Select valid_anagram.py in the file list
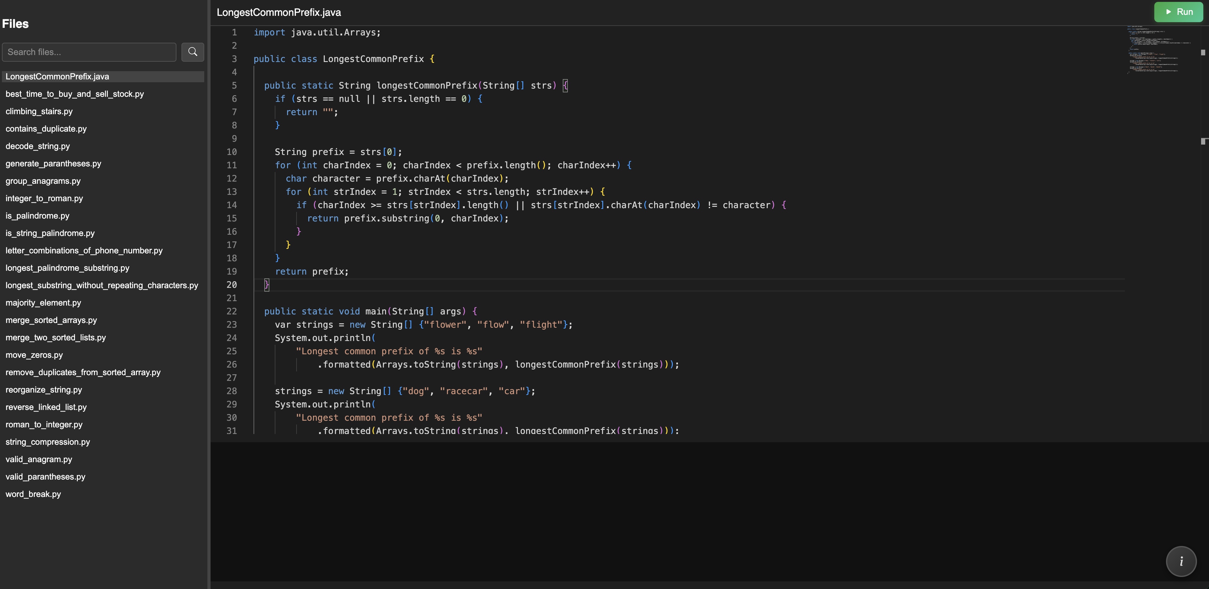Image resolution: width=1209 pixels, height=589 pixels. click(39, 459)
